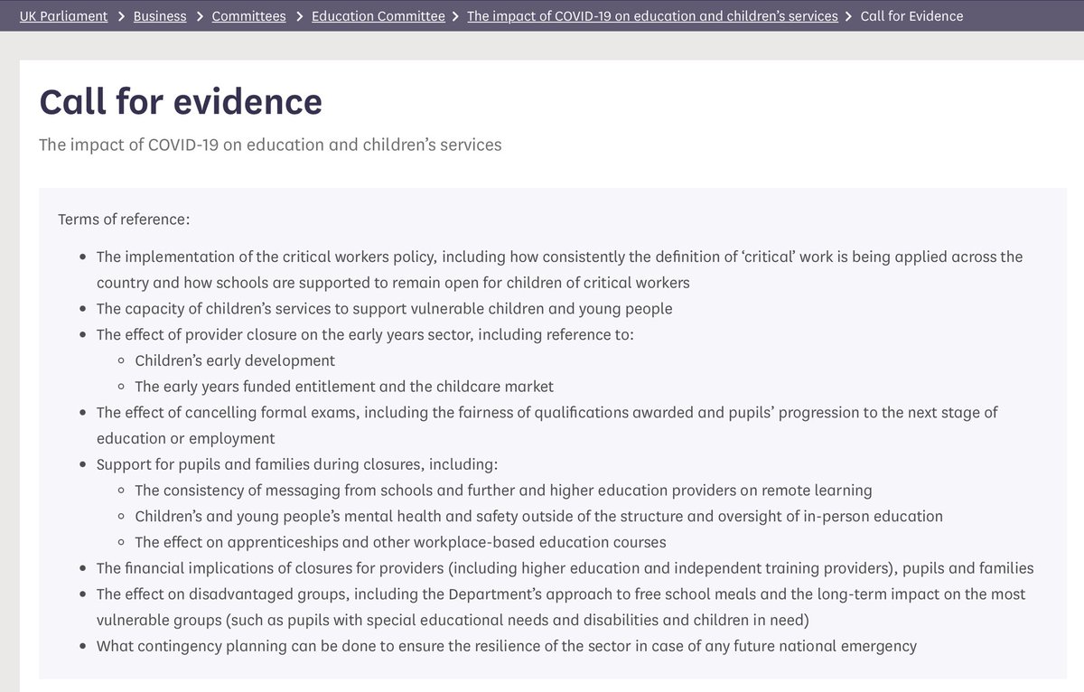Open the UK Parliament breadcrumb link
The image size is (1084, 692).
pyautogui.click(x=63, y=16)
